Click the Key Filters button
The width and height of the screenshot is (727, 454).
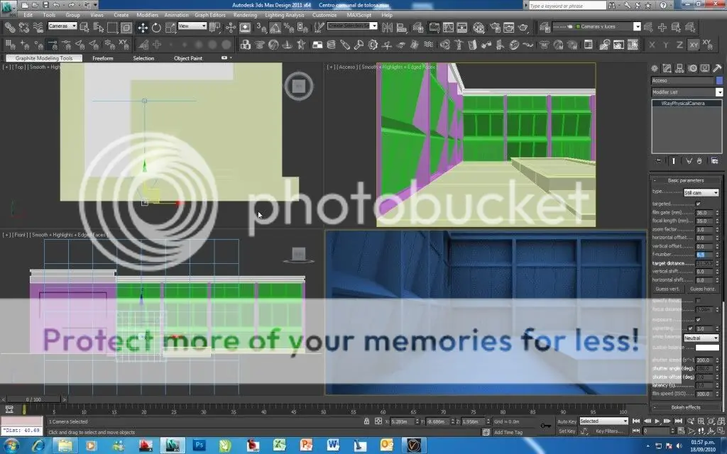(610, 431)
